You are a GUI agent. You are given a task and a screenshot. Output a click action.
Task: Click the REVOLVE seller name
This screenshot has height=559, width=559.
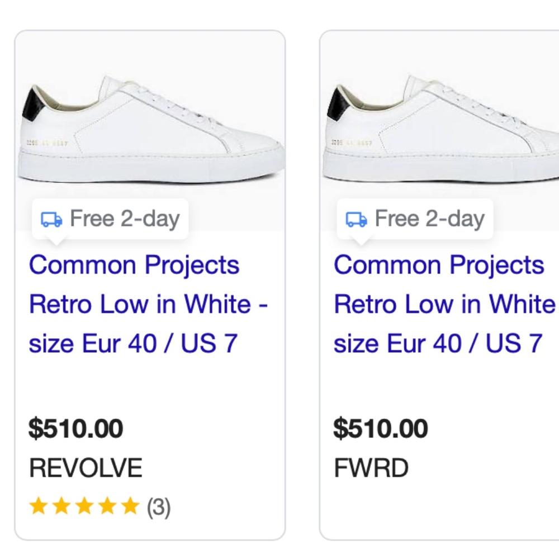tap(86, 467)
